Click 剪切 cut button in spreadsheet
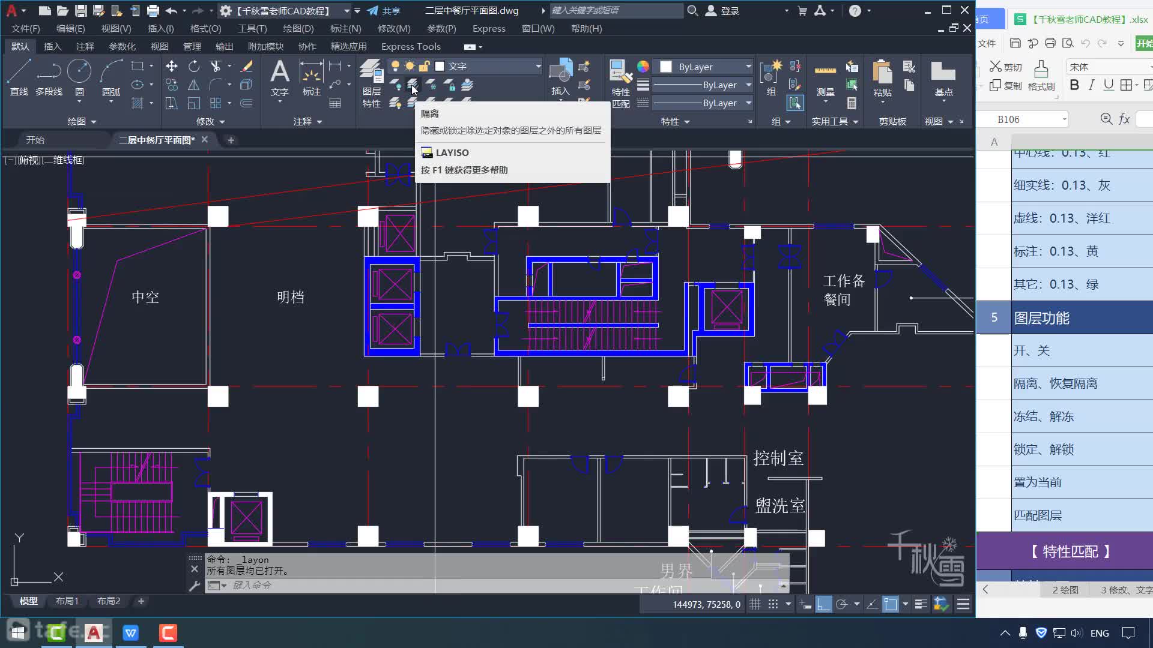Image resolution: width=1153 pixels, height=648 pixels. [x=1006, y=67]
